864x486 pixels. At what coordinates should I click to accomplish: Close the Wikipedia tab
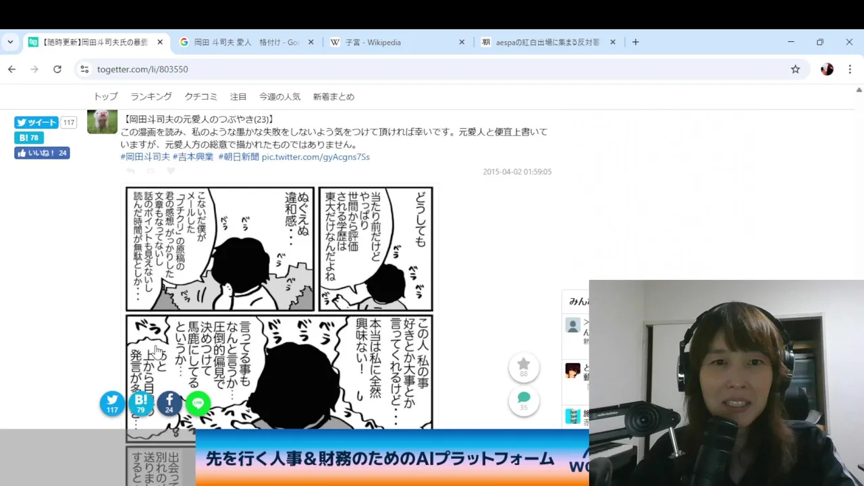click(x=462, y=42)
